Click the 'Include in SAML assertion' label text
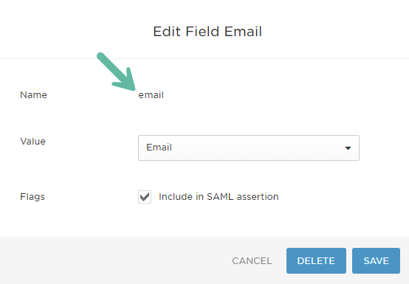 click(219, 197)
